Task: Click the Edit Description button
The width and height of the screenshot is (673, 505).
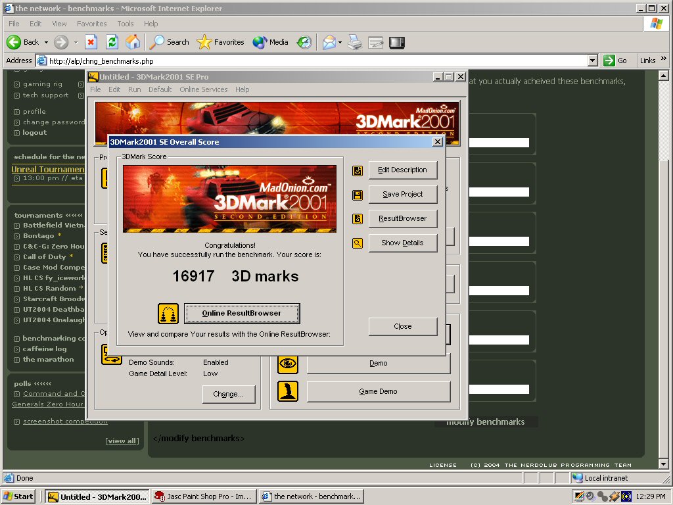Action: click(403, 170)
